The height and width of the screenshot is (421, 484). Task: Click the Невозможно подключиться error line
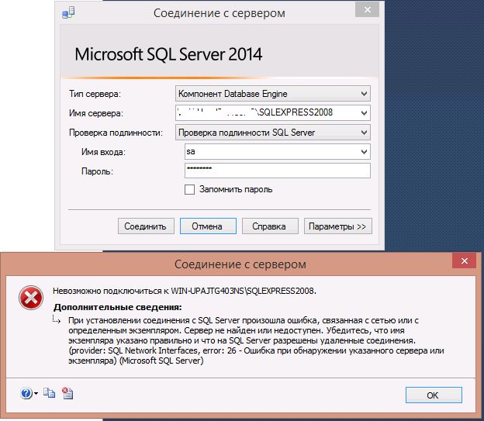pos(185,291)
